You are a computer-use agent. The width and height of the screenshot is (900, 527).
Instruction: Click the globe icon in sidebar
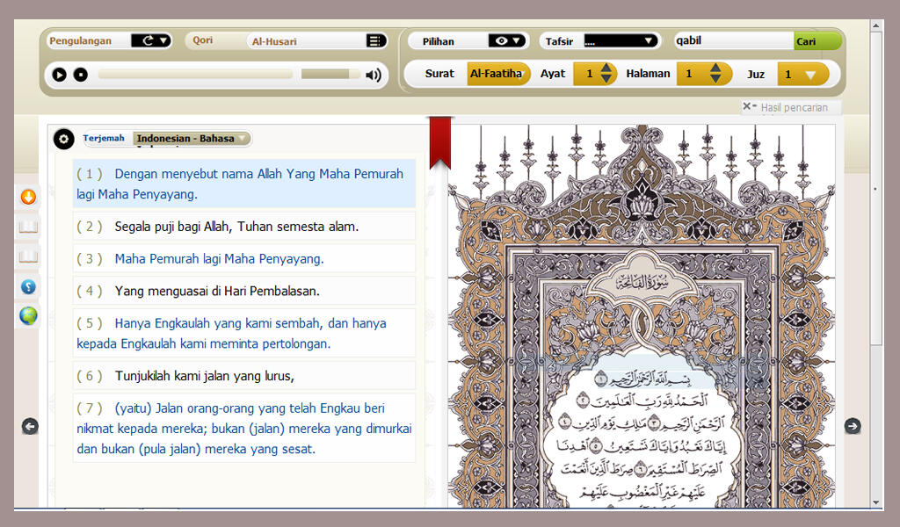[x=28, y=315]
